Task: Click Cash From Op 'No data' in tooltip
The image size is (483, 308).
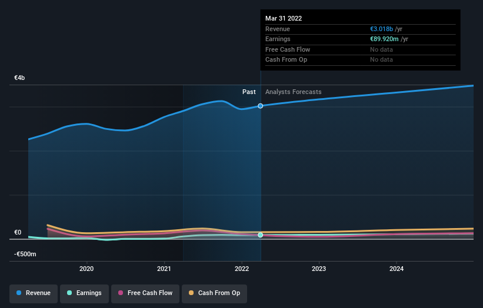Action: click(381, 60)
